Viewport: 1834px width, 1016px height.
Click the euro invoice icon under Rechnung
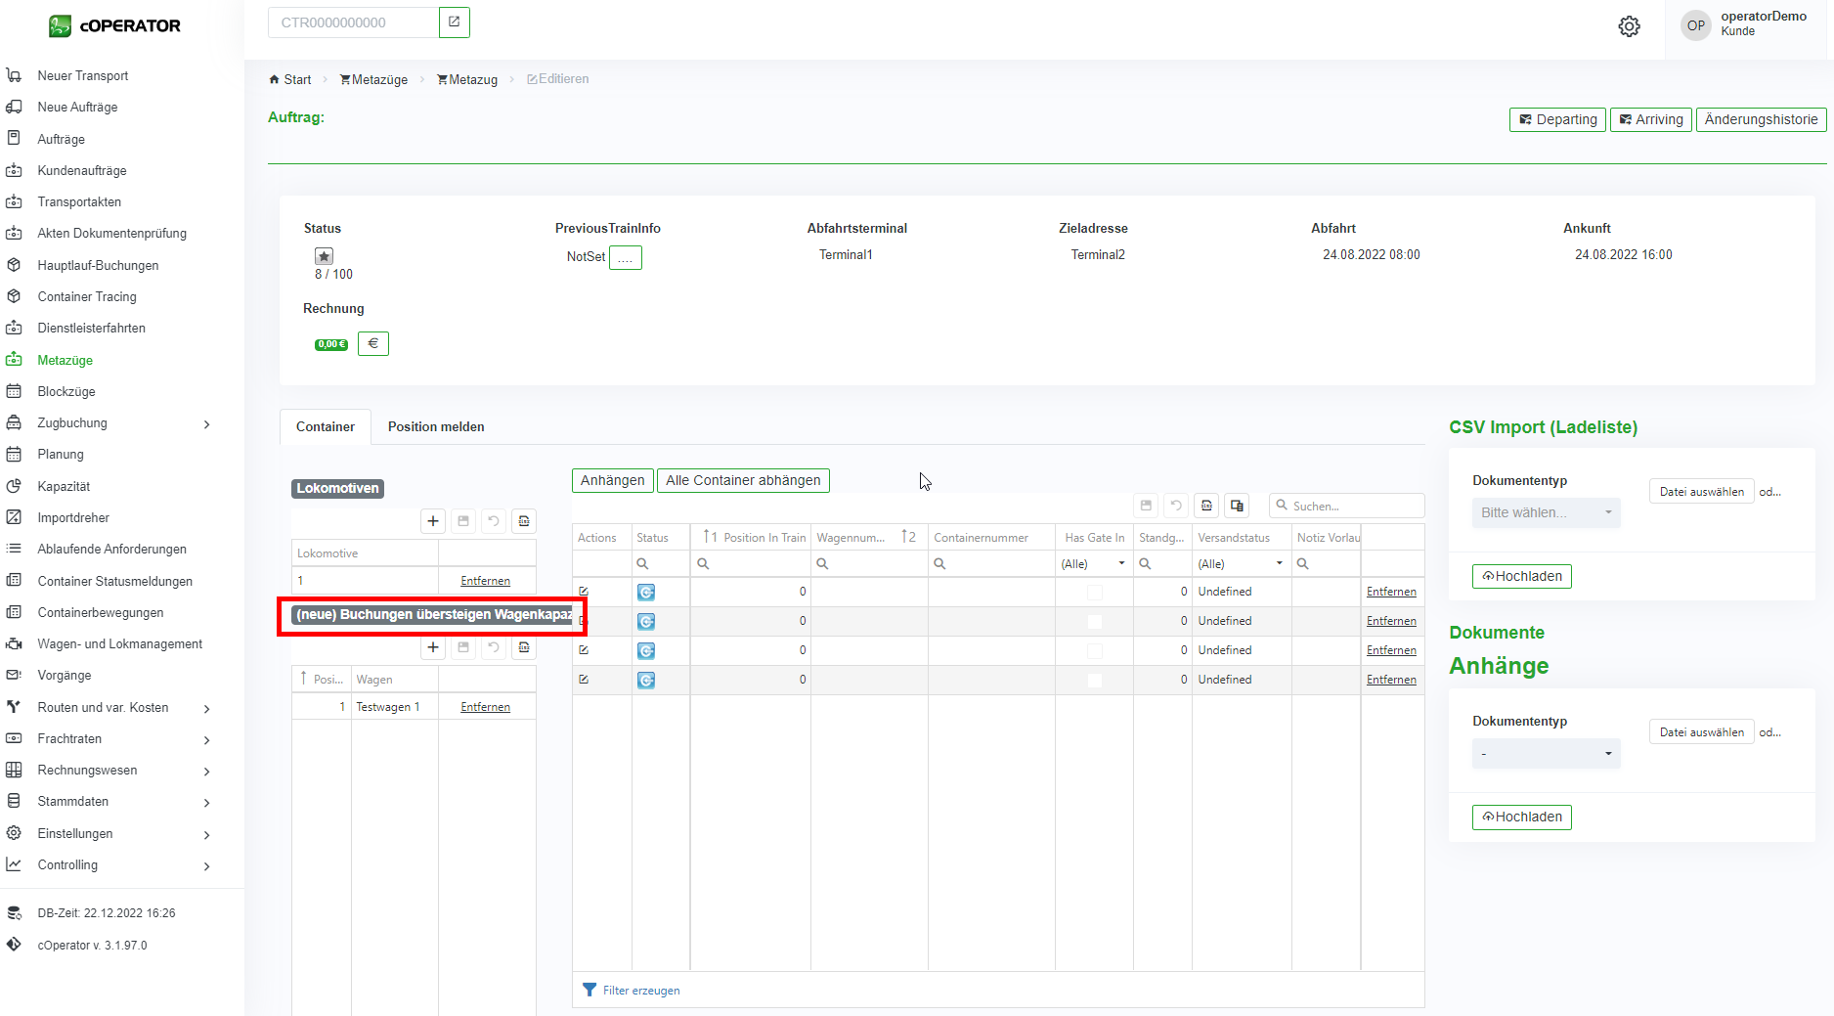(x=372, y=343)
